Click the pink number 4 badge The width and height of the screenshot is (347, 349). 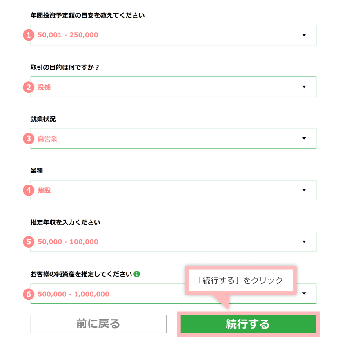tap(28, 190)
